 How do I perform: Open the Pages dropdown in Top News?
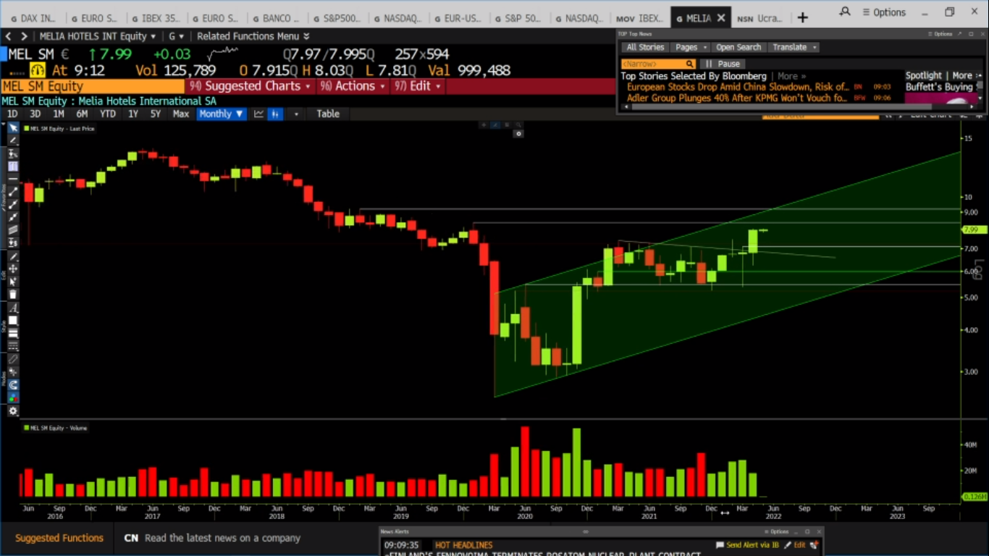pos(691,47)
